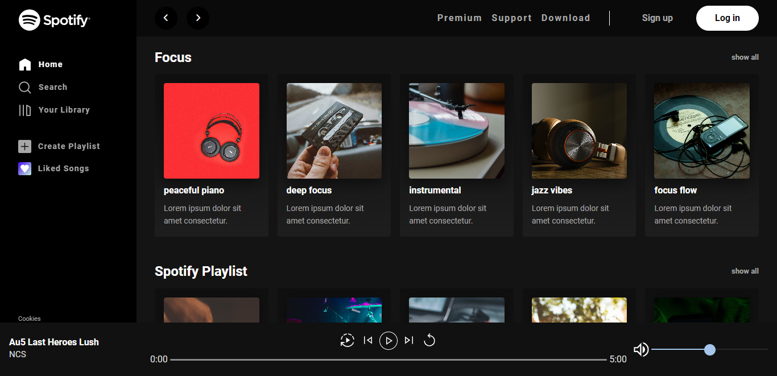Open jazz vibes headphones thumbnail

[579, 131]
